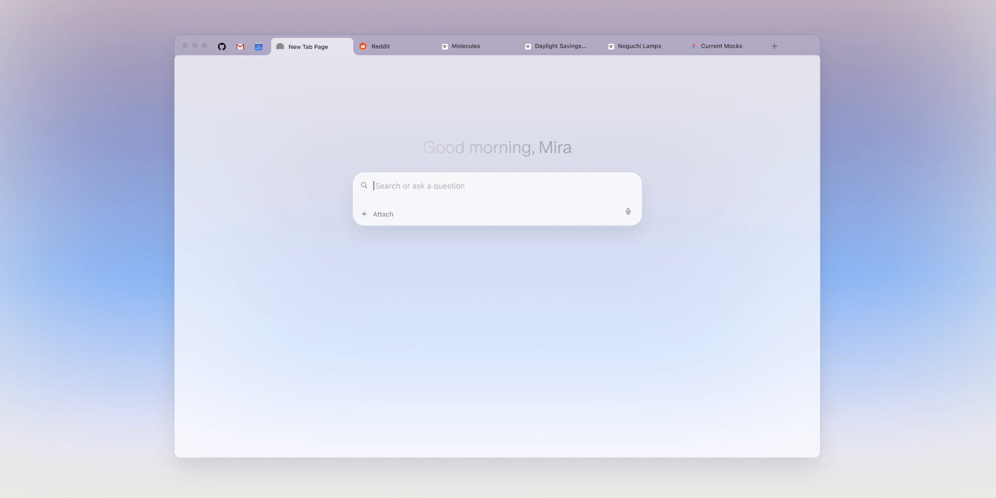
Task: Open a new tab with plus button
Action: (774, 46)
